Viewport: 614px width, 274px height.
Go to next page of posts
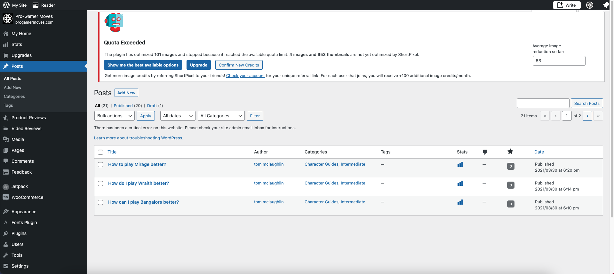tap(587, 116)
